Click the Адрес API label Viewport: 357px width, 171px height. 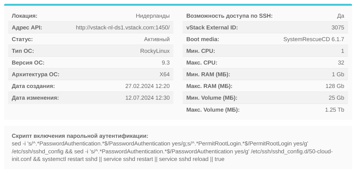coord(27,28)
